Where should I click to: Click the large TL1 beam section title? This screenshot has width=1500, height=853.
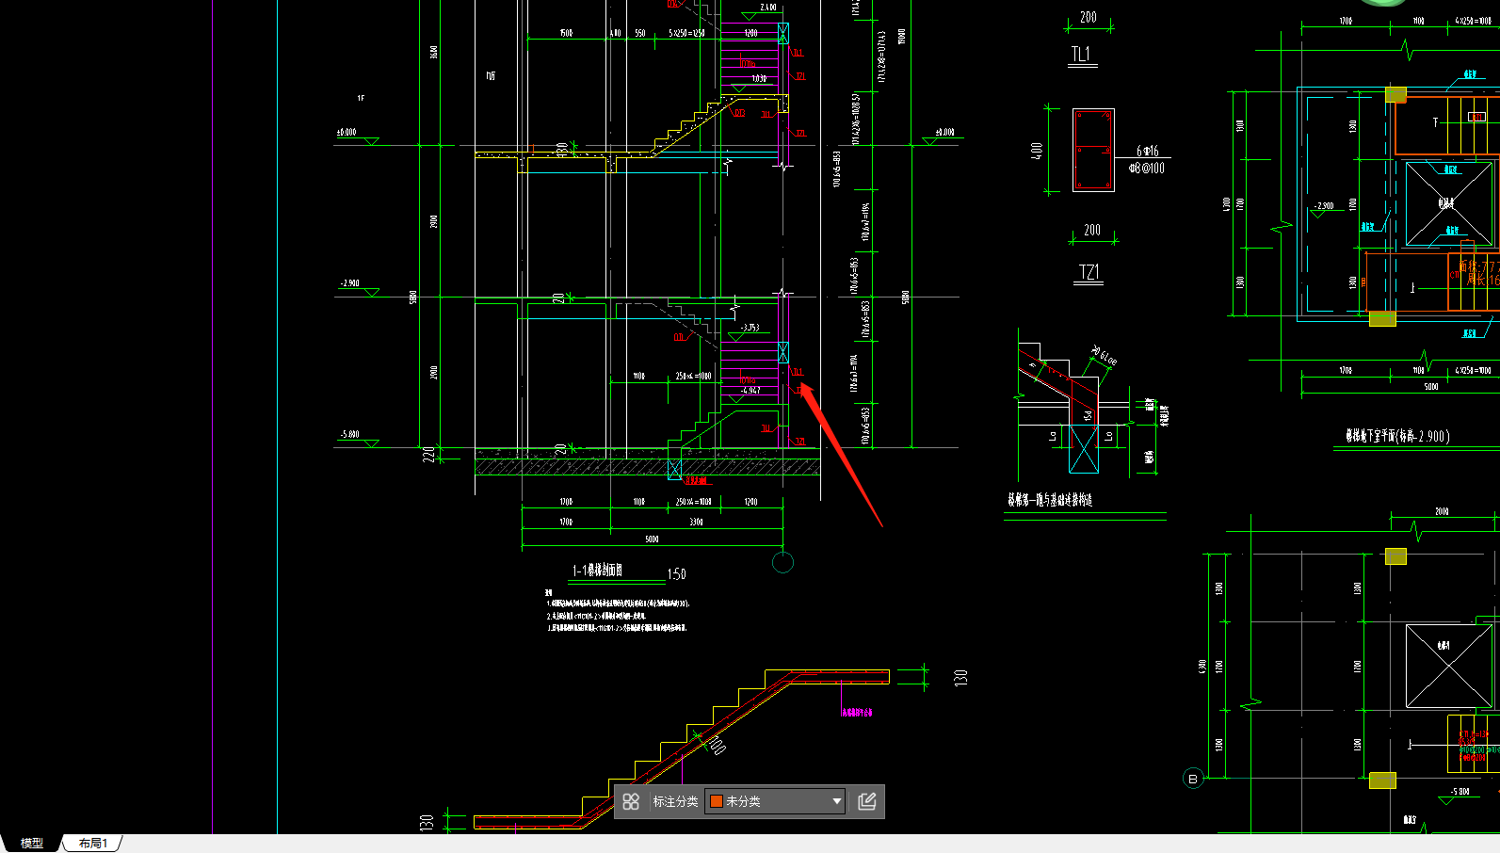pos(1080,55)
